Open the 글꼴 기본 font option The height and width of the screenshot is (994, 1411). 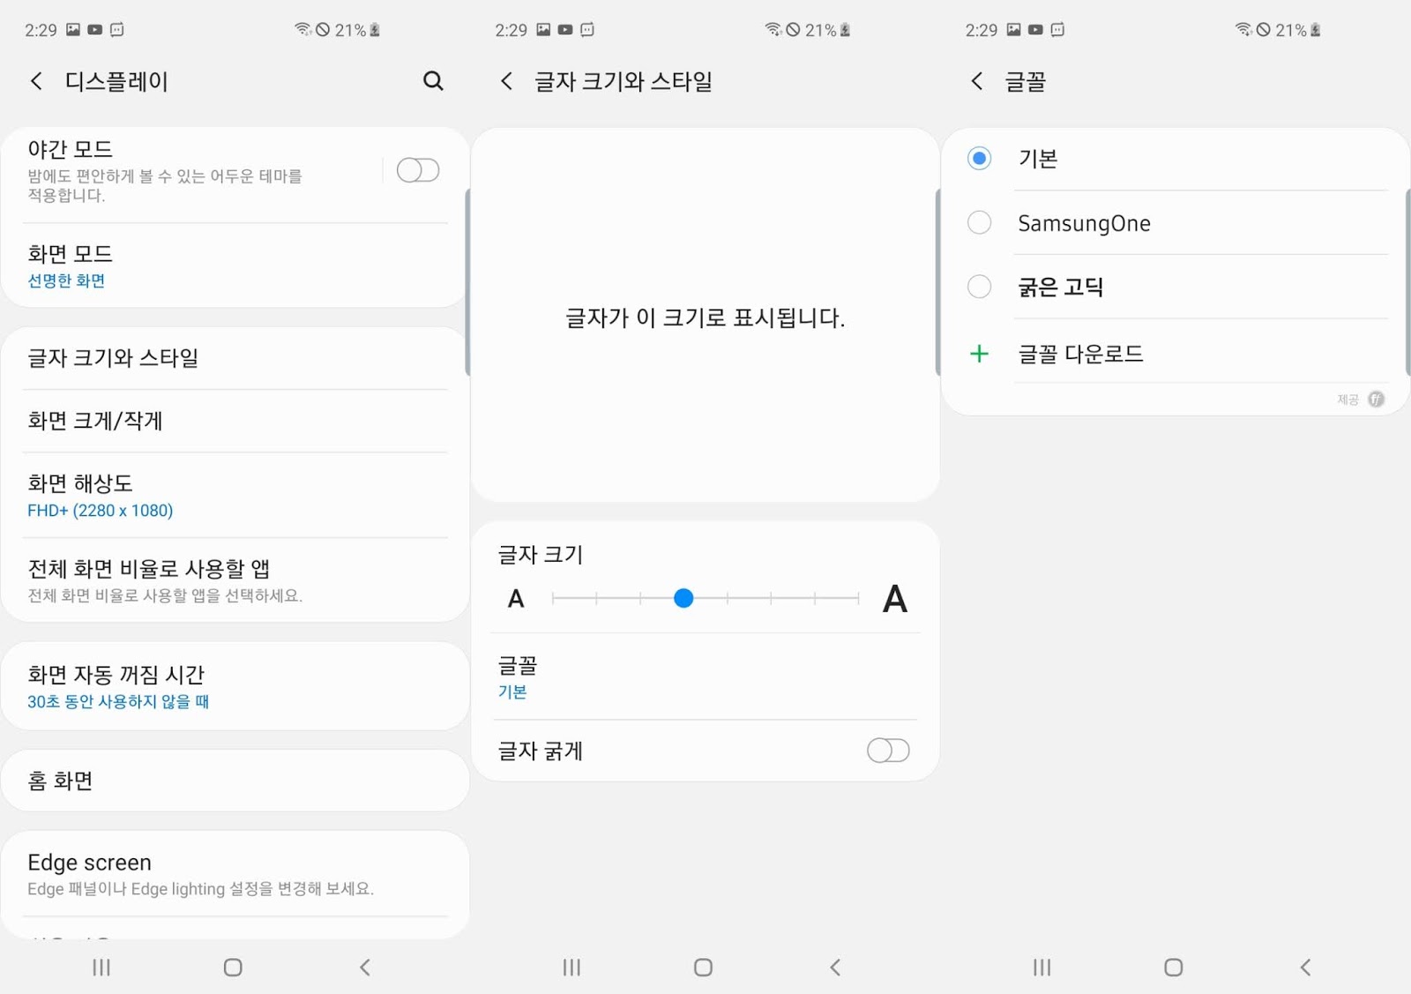click(705, 676)
